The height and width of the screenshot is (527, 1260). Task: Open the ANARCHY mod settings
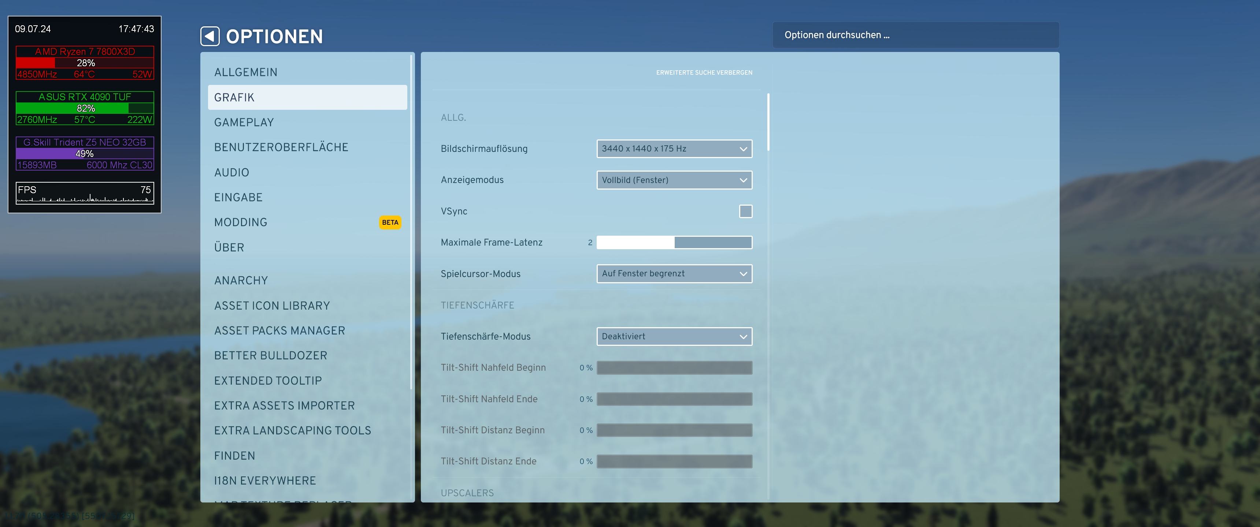click(241, 281)
